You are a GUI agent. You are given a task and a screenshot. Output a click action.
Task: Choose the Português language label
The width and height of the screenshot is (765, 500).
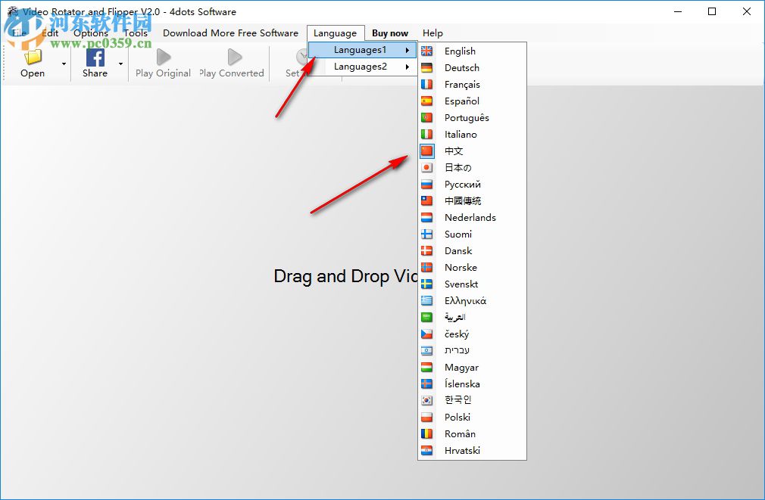467,117
